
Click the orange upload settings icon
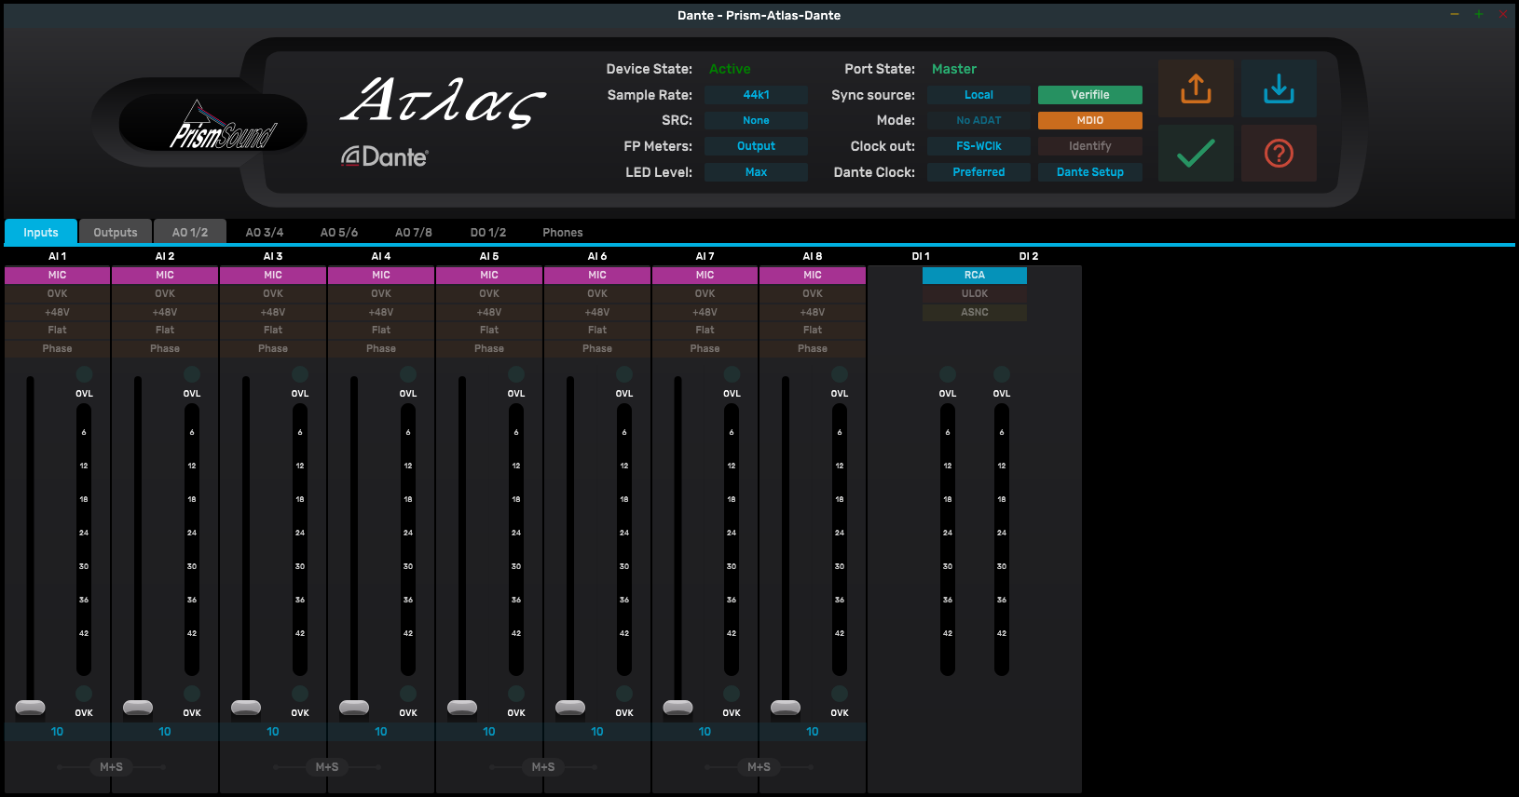coord(1196,88)
